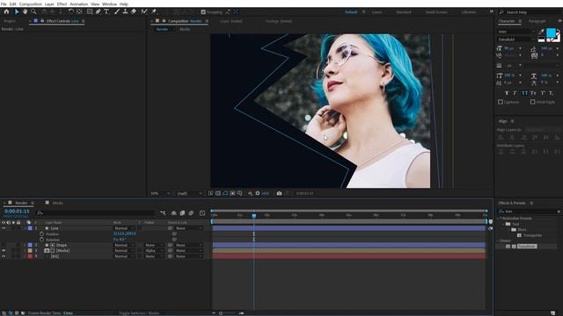
Task: Enable the Ligatures checkbox
Action: 501,102
